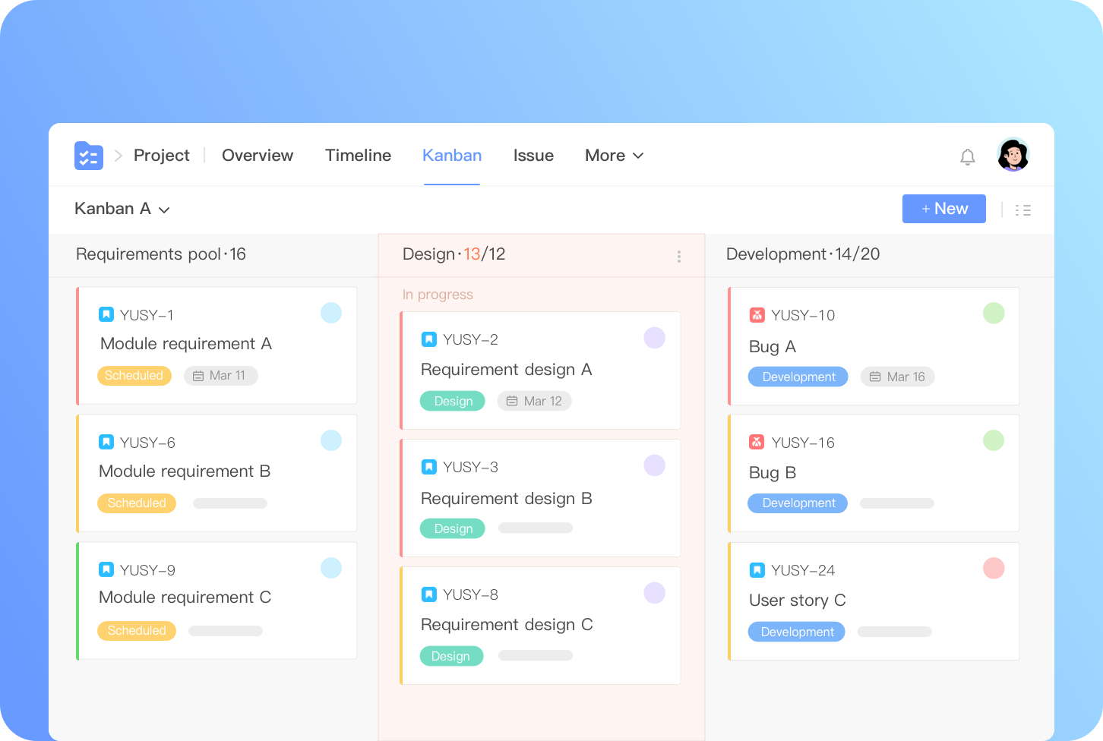Image resolution: width=1103 pixels, height=741 pixels.
Task: Click the app logo icon in the breadcrumb
Action: point(89,155)
